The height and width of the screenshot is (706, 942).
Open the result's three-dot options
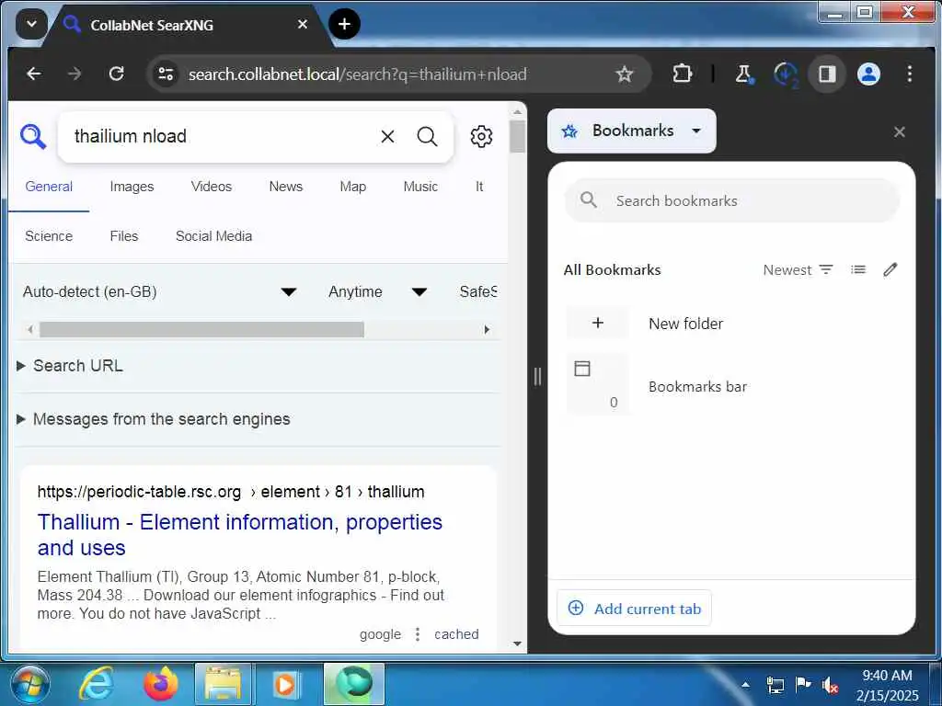click(x=418, y=634)
